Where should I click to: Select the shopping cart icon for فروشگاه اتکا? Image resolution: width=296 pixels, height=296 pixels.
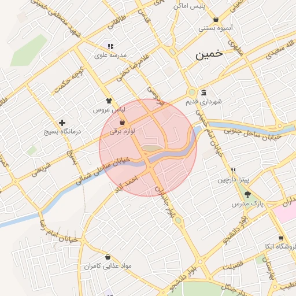point(281,238)
